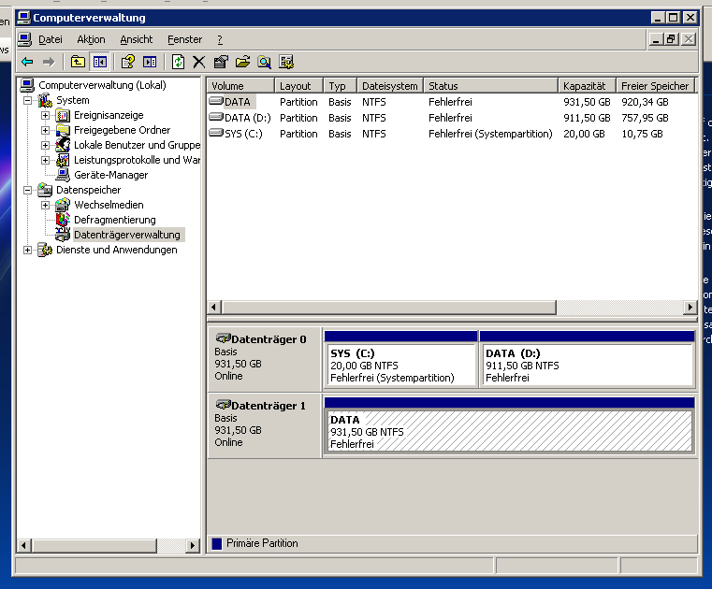Viewport: 712px width, 589px height.
Task: Click the Ereignisanzeige tree icon
Action: point(63,115)
